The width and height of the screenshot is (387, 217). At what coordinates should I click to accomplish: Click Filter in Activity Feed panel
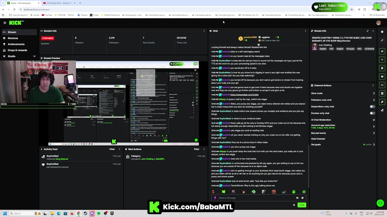tap(112, 149)
